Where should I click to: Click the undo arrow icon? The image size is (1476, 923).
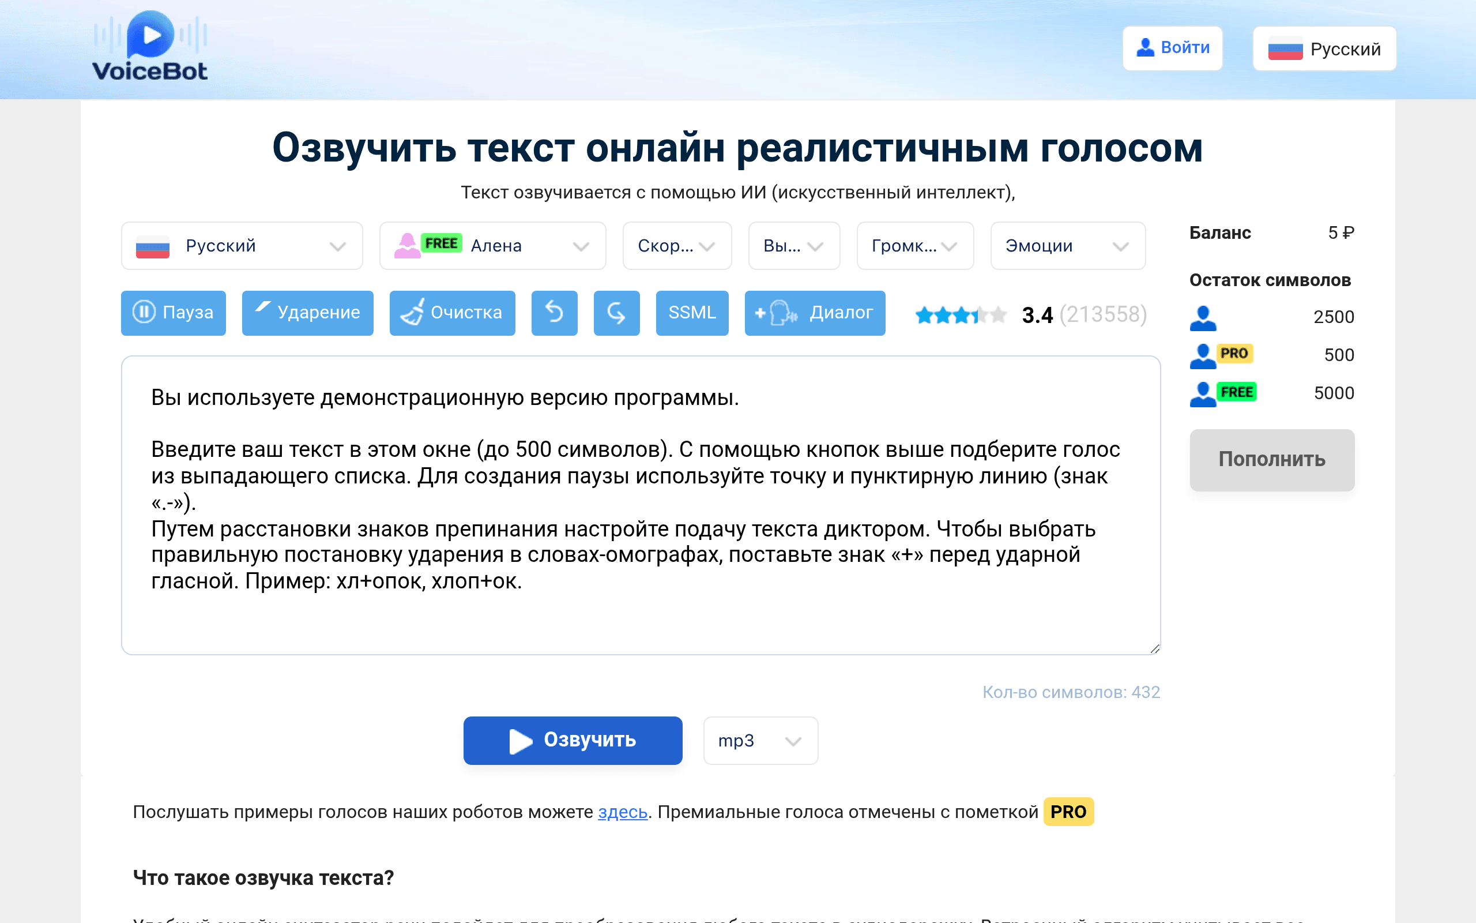tap(555, 313)
